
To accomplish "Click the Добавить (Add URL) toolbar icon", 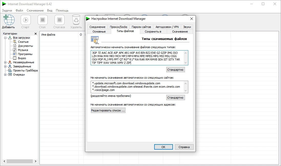I will [9, 20].
